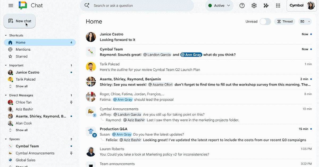Open Settings gear icon
The width and height of the screenshot is (319, 167).
click(254, 6)
